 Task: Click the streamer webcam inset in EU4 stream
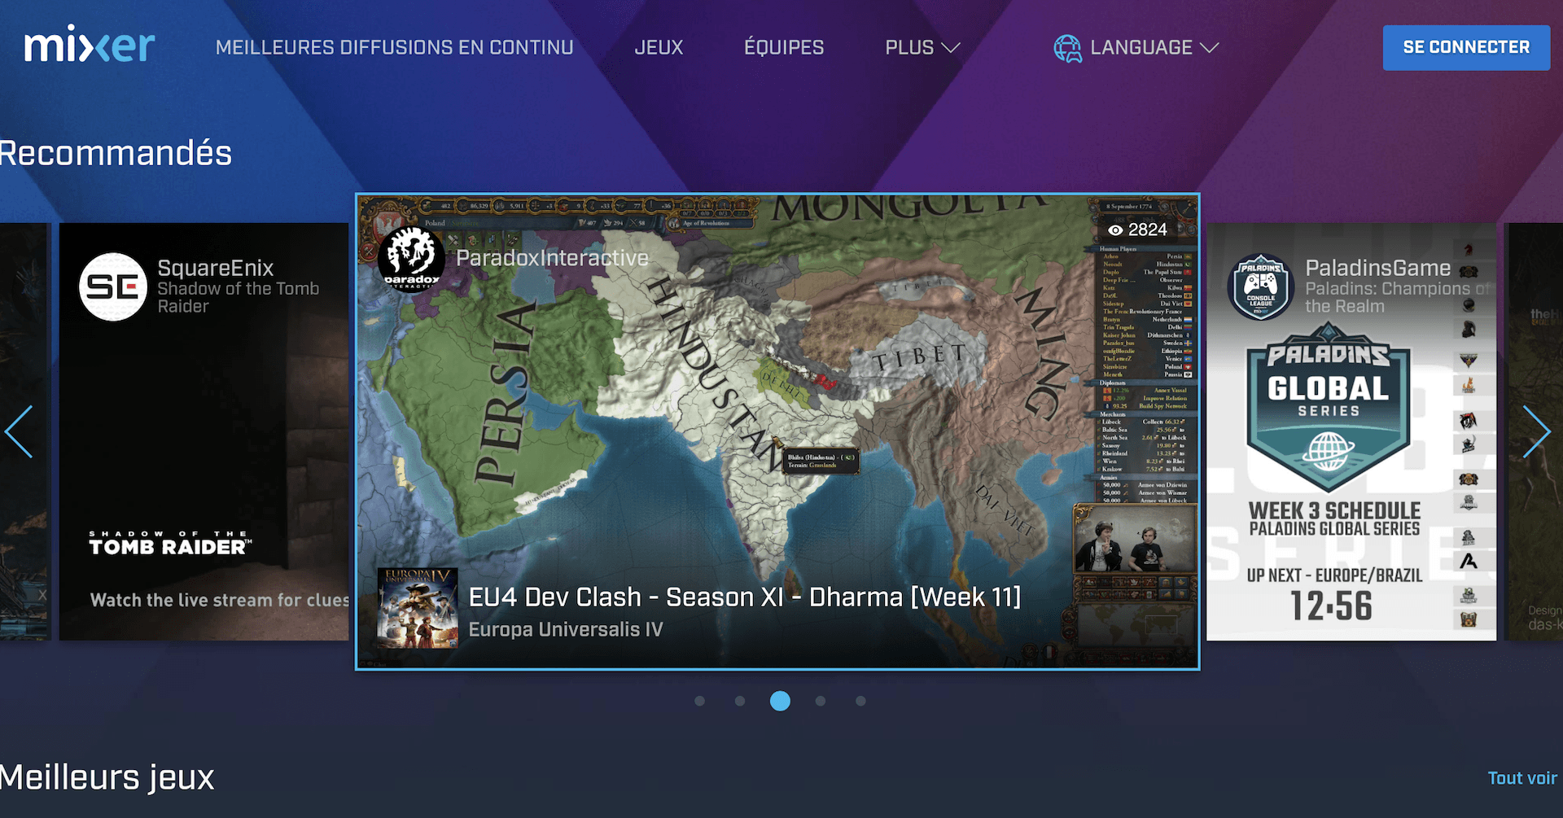click(1135, 540)
